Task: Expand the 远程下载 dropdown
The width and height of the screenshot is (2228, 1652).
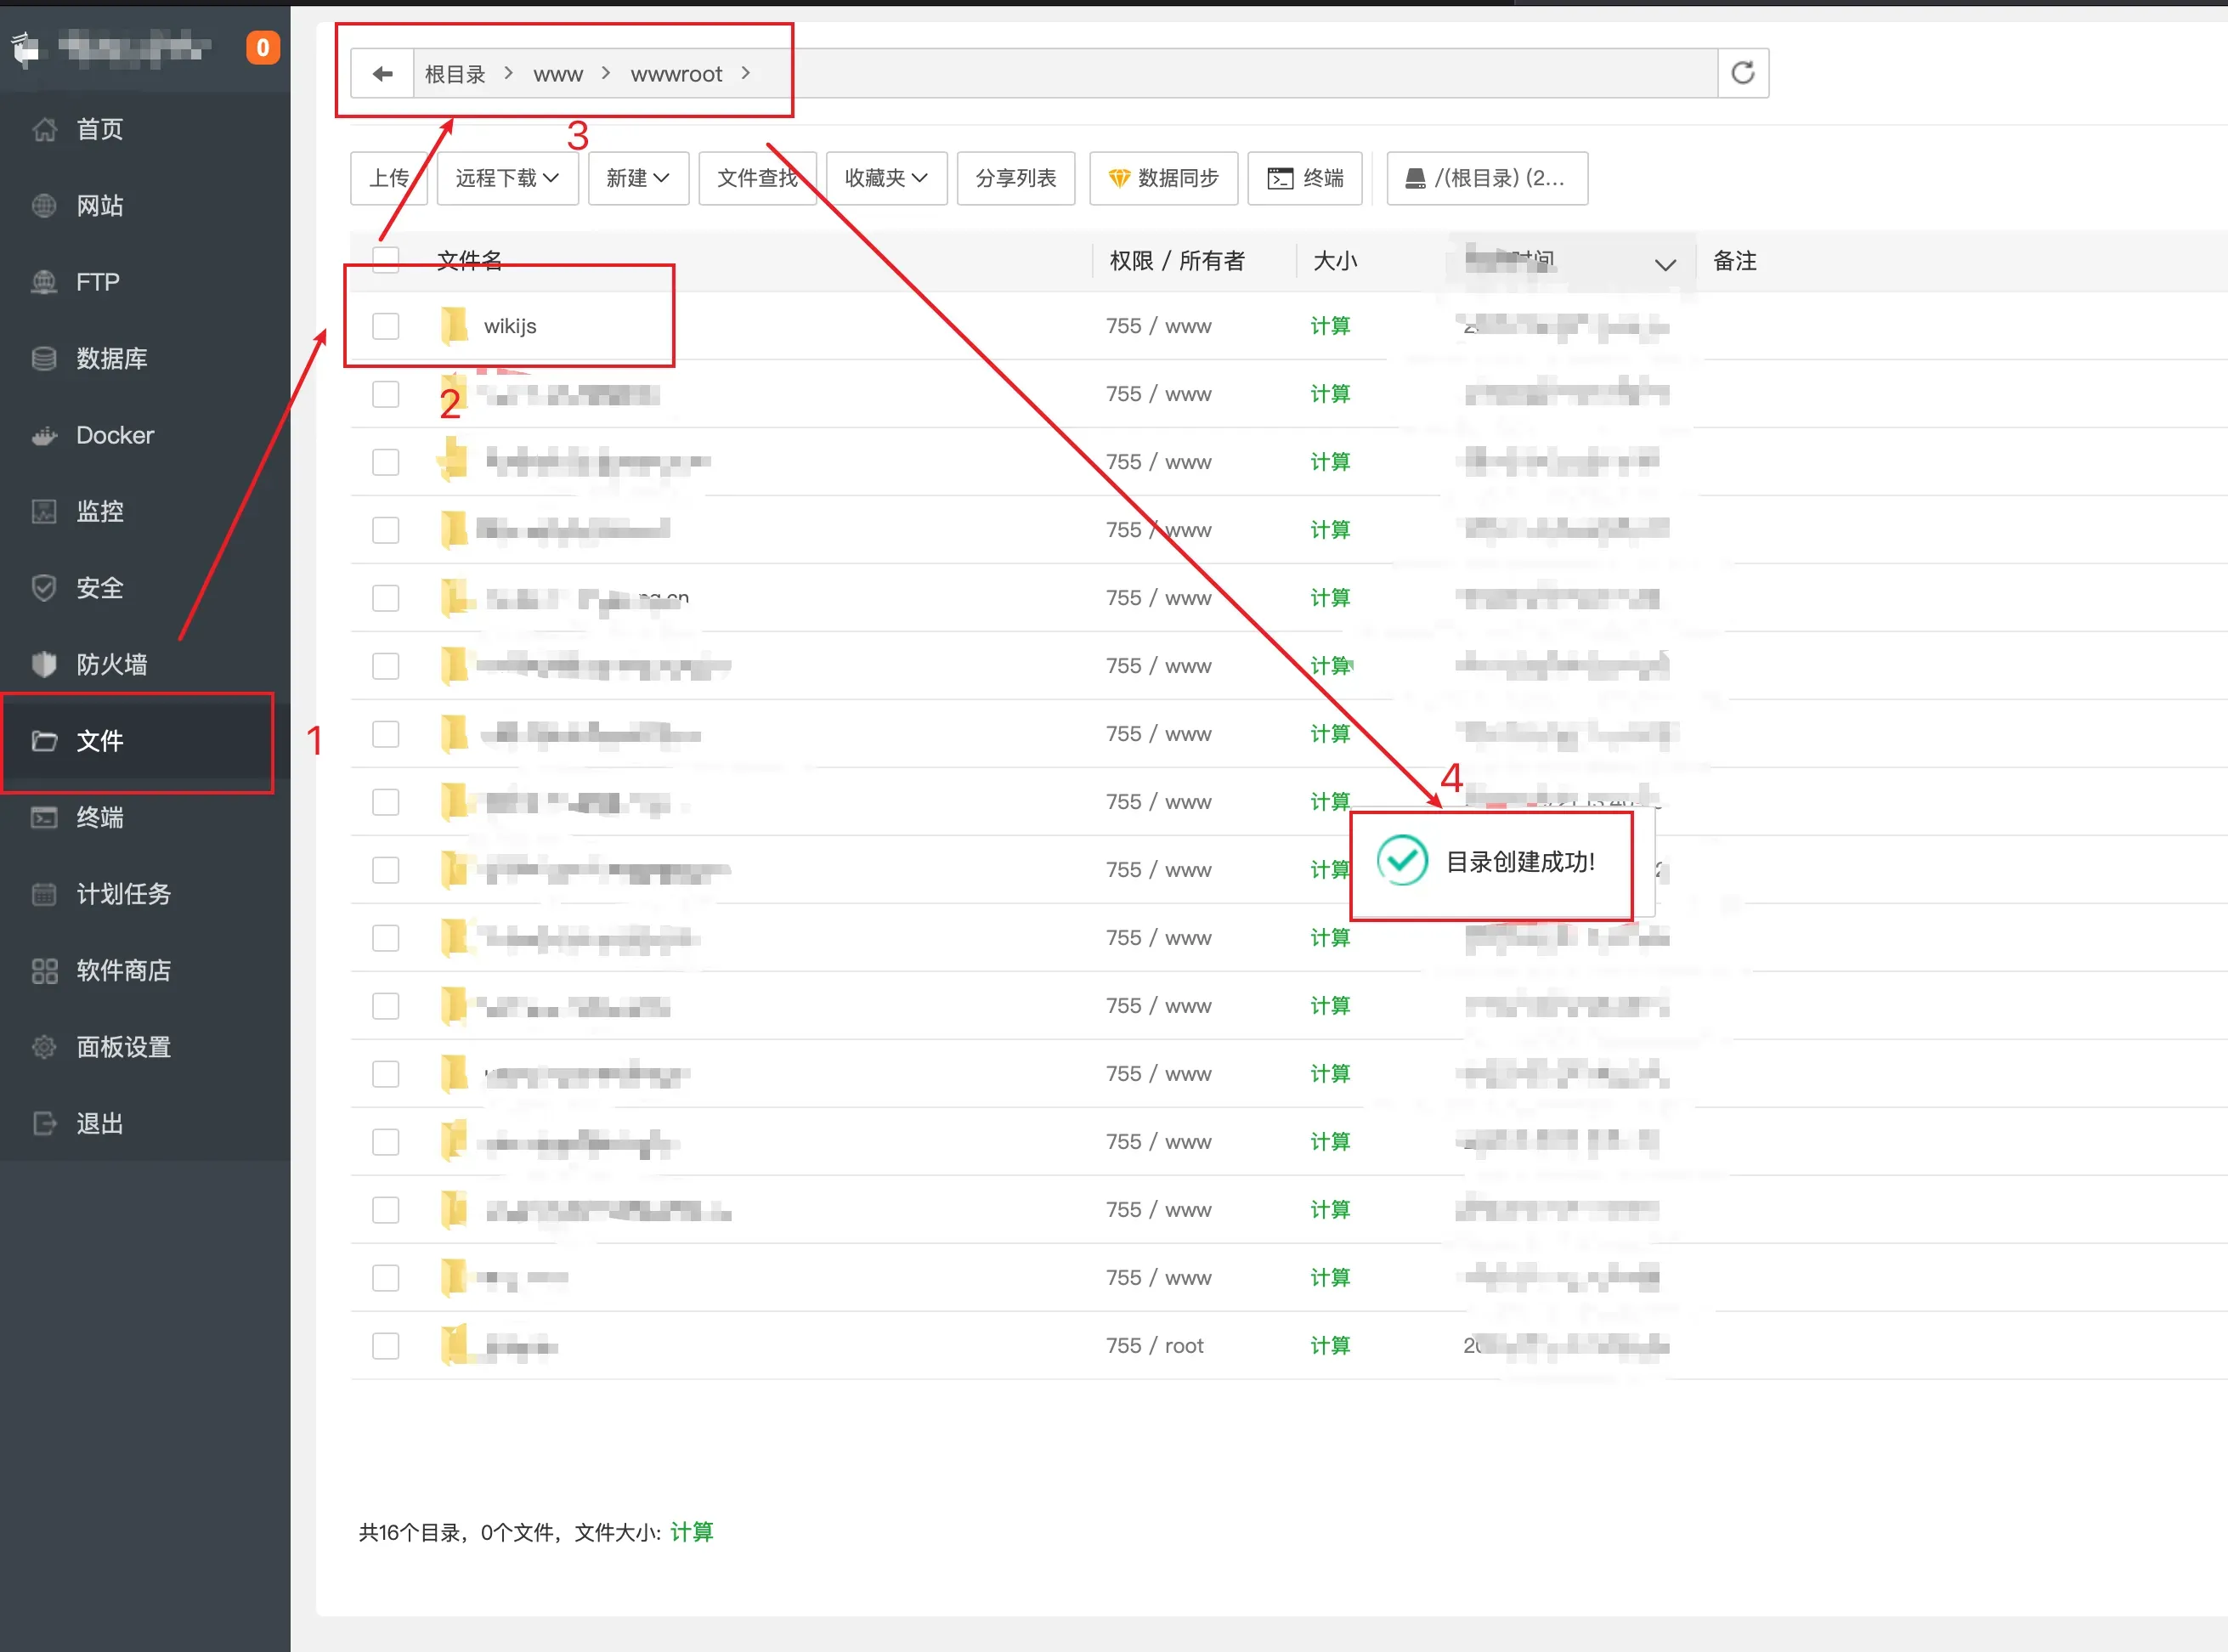Action: tap(508, 178)
